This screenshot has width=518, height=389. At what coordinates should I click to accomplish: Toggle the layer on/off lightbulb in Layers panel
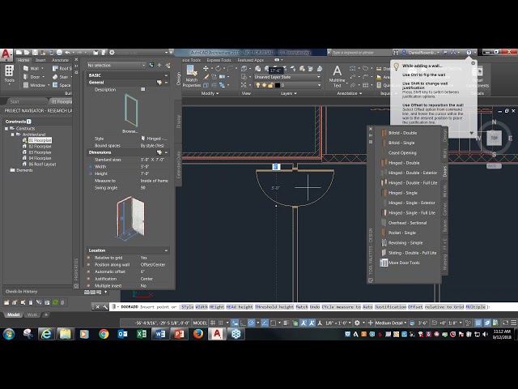pyautogui.click(x=258, y=85)
